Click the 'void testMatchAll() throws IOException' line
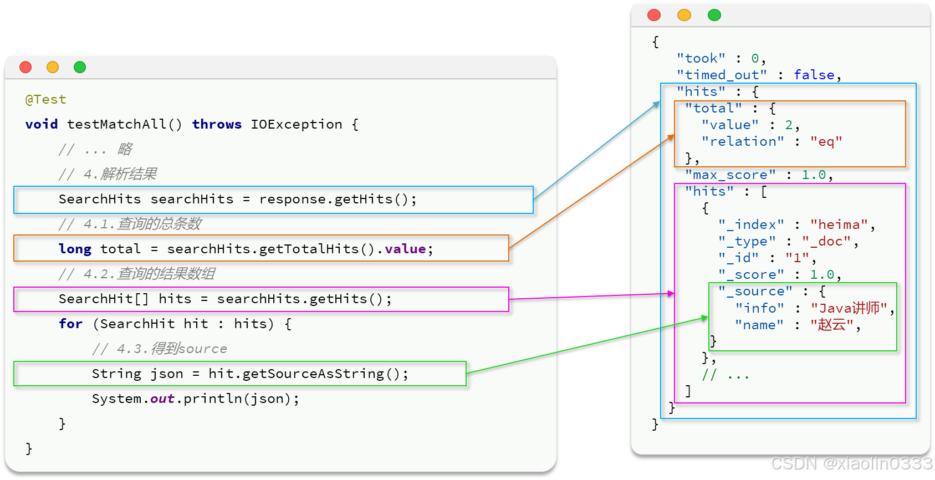This screenshot has height=480, width=935. tap(192, 124)
